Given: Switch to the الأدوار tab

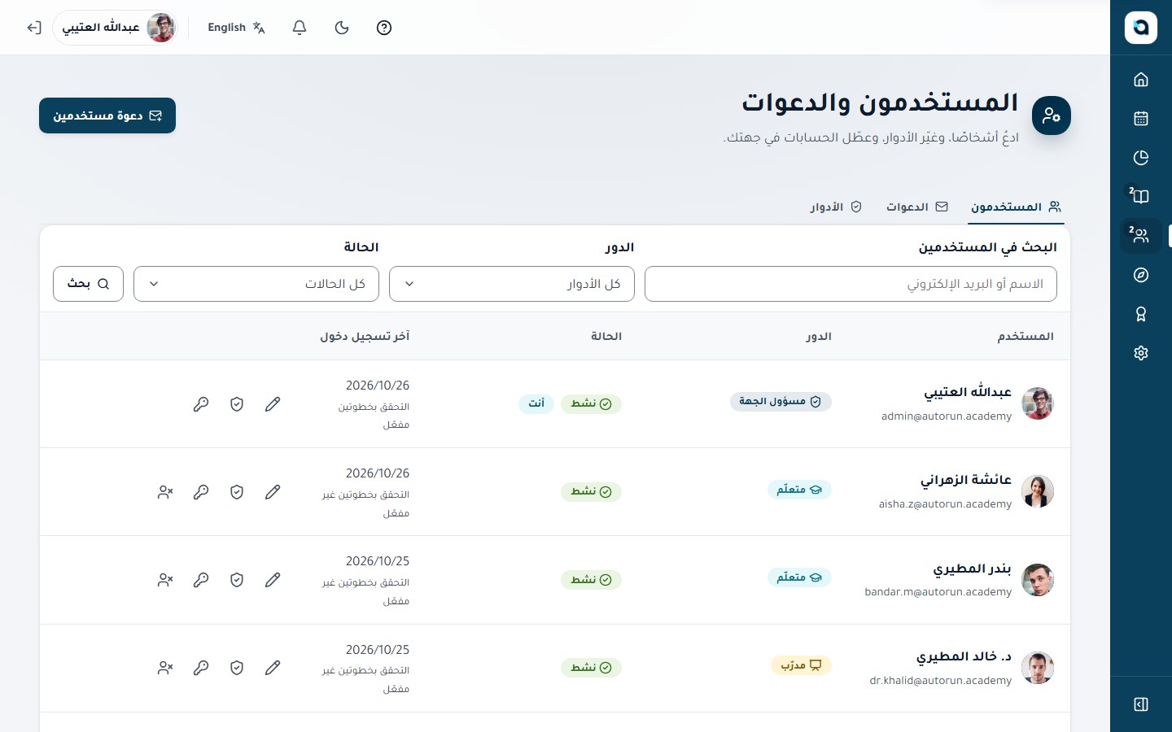Looking at the screenshot, I should 836,207.
